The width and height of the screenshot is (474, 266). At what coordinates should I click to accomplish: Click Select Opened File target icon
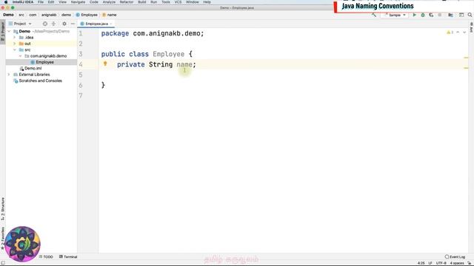pyautogui.click(x=44, y=24)
